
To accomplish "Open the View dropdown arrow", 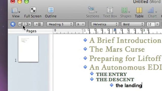I will tap(19, 12).
